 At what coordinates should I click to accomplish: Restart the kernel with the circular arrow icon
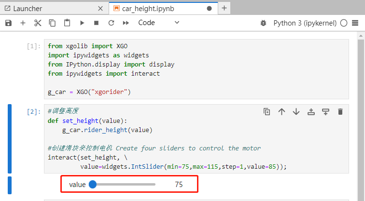pos(111,23)
